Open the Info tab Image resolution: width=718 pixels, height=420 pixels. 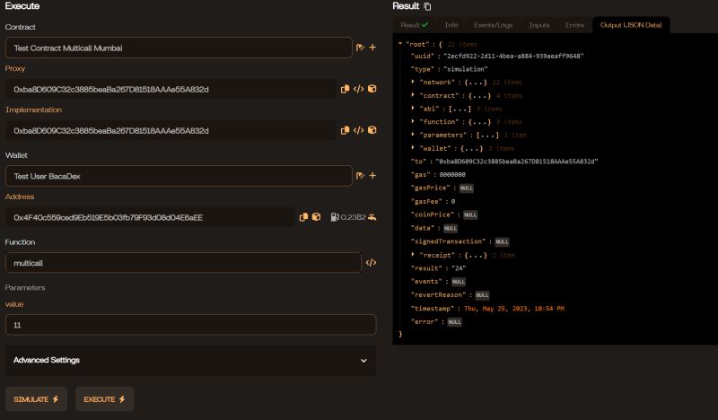(451, 25)
